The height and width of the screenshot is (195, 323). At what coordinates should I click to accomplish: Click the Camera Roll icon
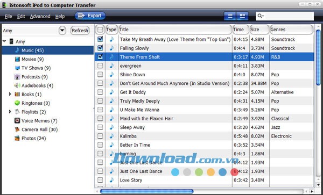17,129
